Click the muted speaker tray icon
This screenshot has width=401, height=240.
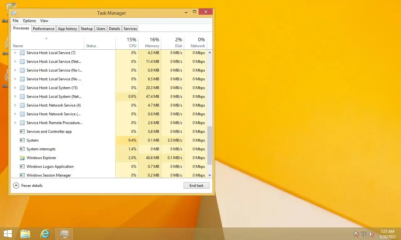coord(372,234)
